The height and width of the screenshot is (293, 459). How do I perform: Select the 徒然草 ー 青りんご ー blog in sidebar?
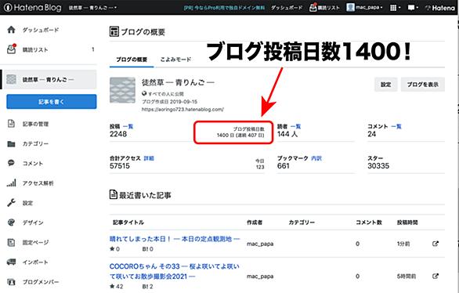coord(49,79)
